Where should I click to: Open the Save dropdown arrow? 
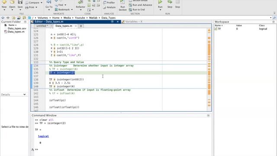[20, 10]
